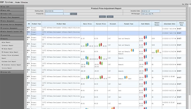The height and width of the screenshot is (109, 191).
Task: Collapse the Reports sidebar section
Action: (x=12, y=39)
